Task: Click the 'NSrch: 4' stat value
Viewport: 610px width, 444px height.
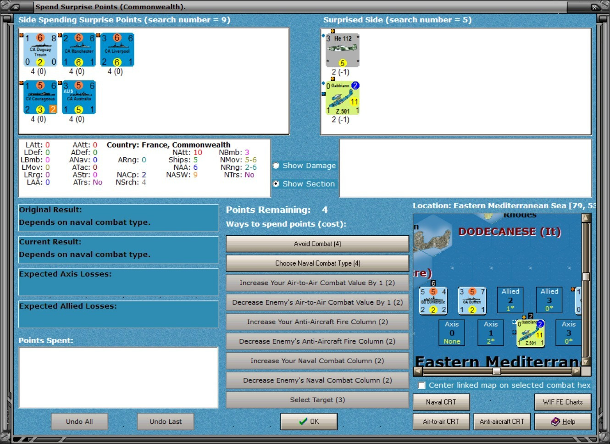Action: pos(131,182)
